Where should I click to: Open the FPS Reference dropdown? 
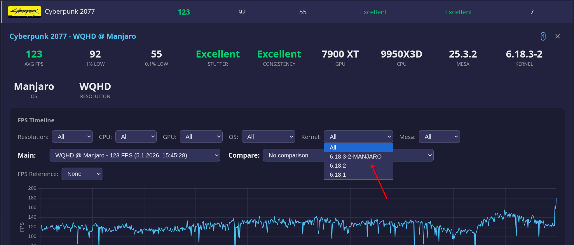point(82,174)
